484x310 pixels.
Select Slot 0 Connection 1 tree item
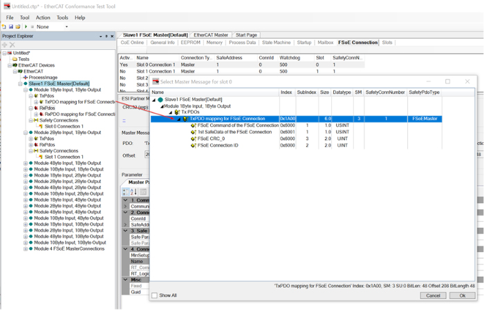tap(64, 126)
